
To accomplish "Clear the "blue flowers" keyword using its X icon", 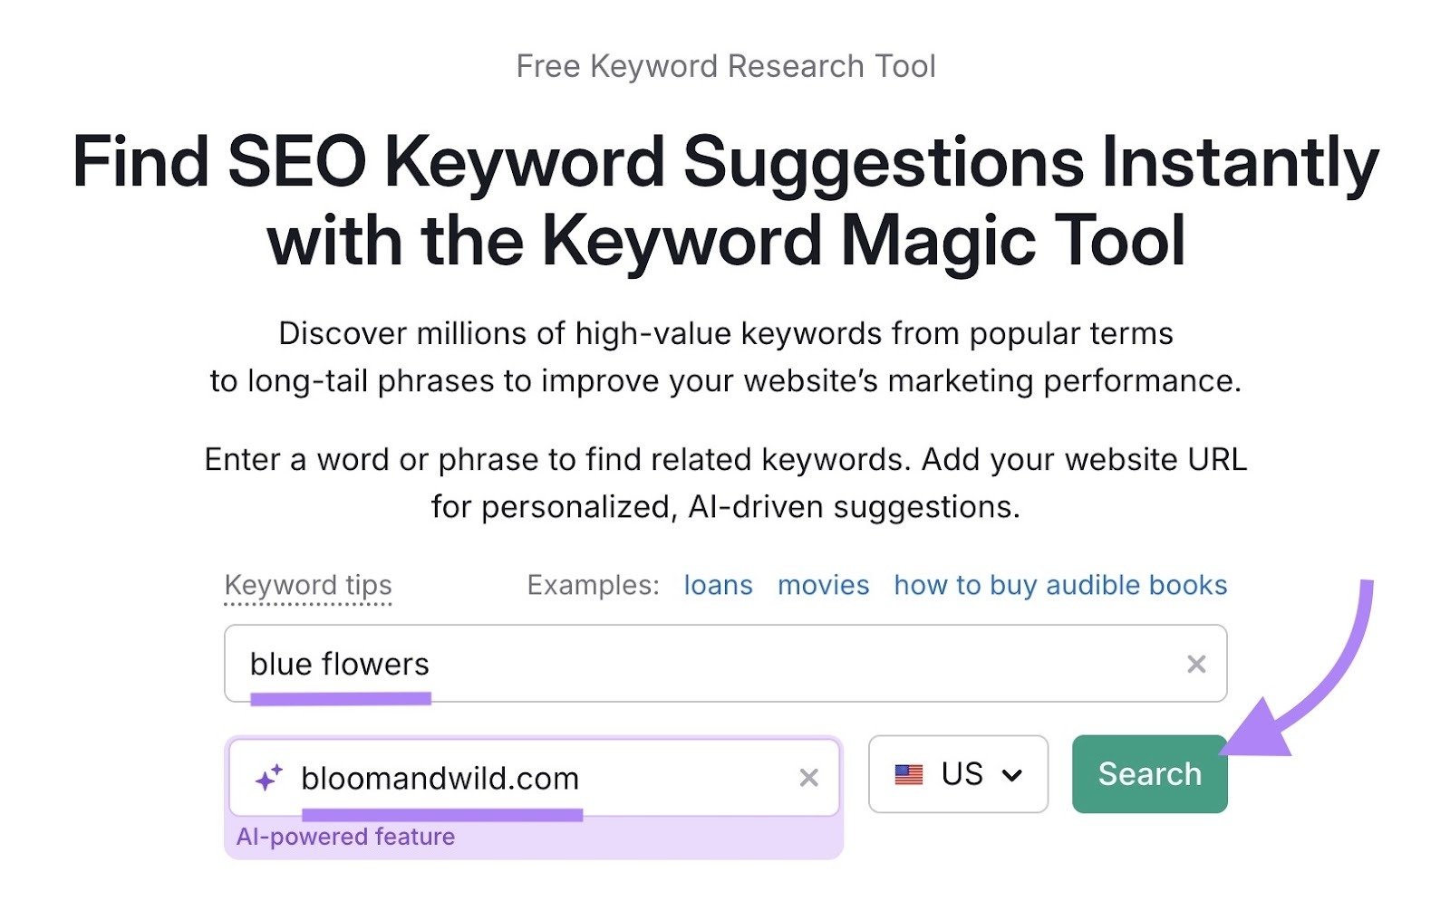I will tap(1196, 664).
